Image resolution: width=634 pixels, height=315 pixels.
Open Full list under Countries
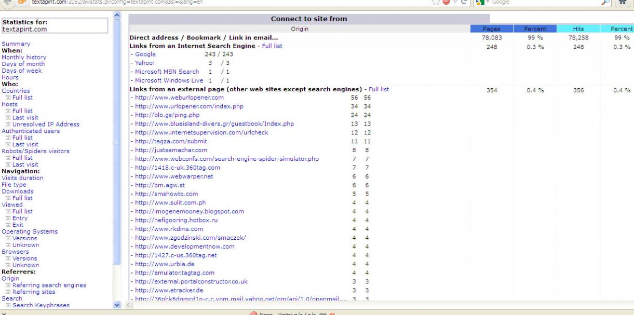[22, 98]
